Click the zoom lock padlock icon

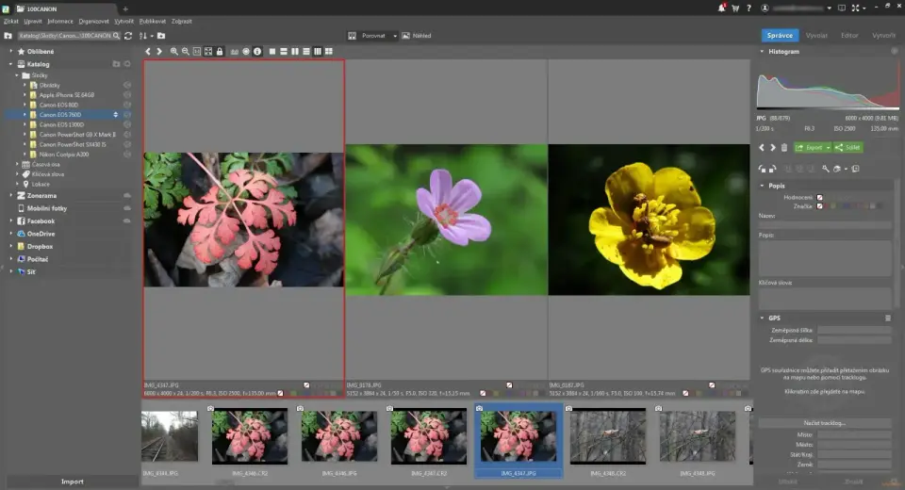click(220, 51)
